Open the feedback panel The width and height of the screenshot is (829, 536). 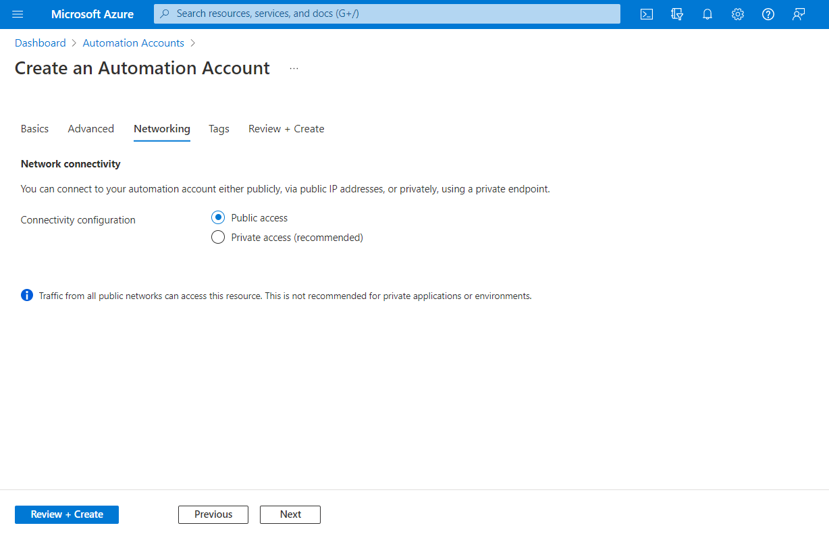click(798, 14)
